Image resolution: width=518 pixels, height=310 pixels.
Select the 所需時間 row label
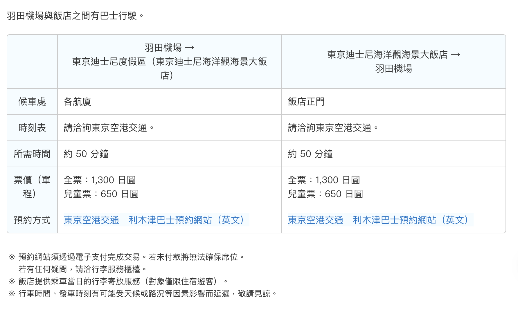pos(32,154)
